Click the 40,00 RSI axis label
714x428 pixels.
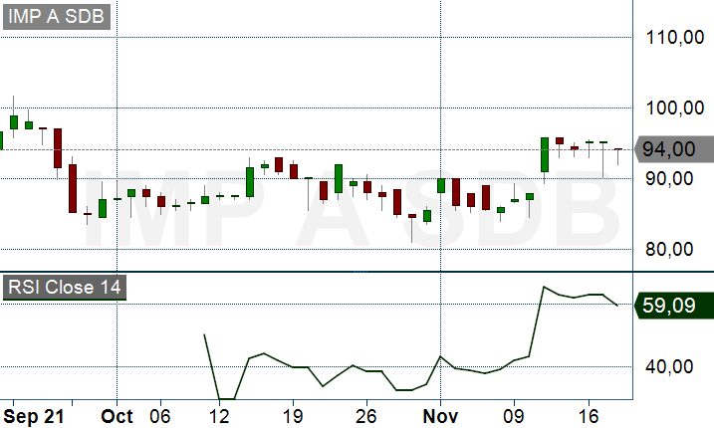click(669, 366)
